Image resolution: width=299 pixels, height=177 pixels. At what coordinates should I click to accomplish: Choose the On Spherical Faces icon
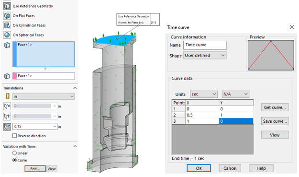click(7, 35)
